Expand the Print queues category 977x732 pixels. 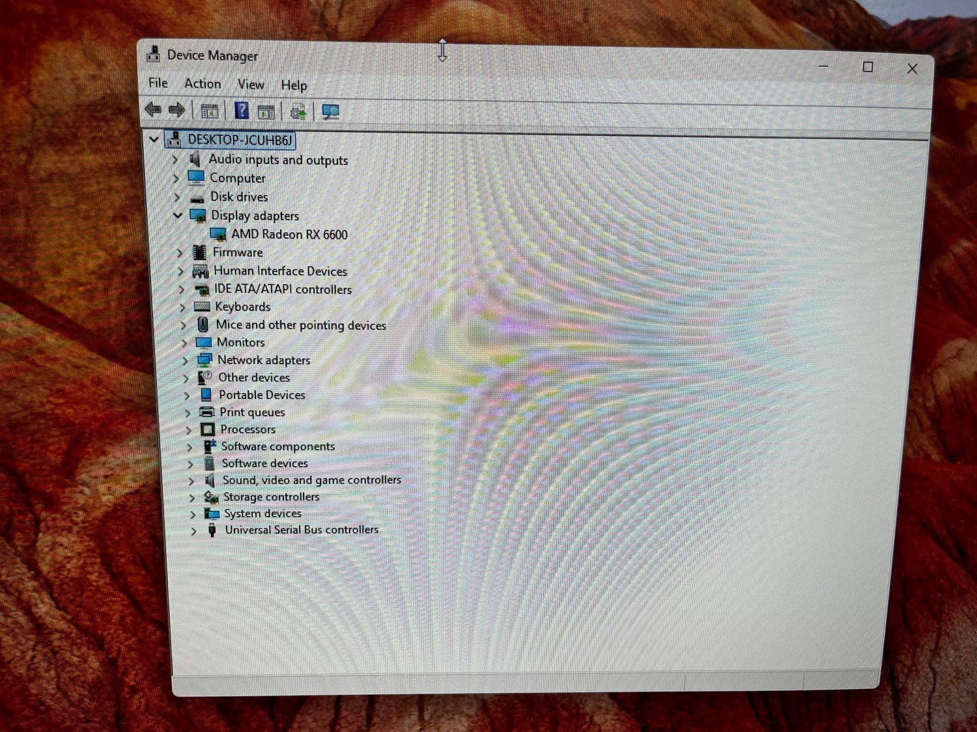point(188,413)
